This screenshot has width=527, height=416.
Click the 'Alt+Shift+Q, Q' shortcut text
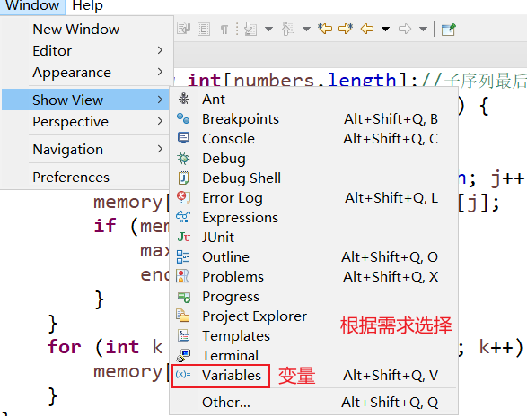390,403
